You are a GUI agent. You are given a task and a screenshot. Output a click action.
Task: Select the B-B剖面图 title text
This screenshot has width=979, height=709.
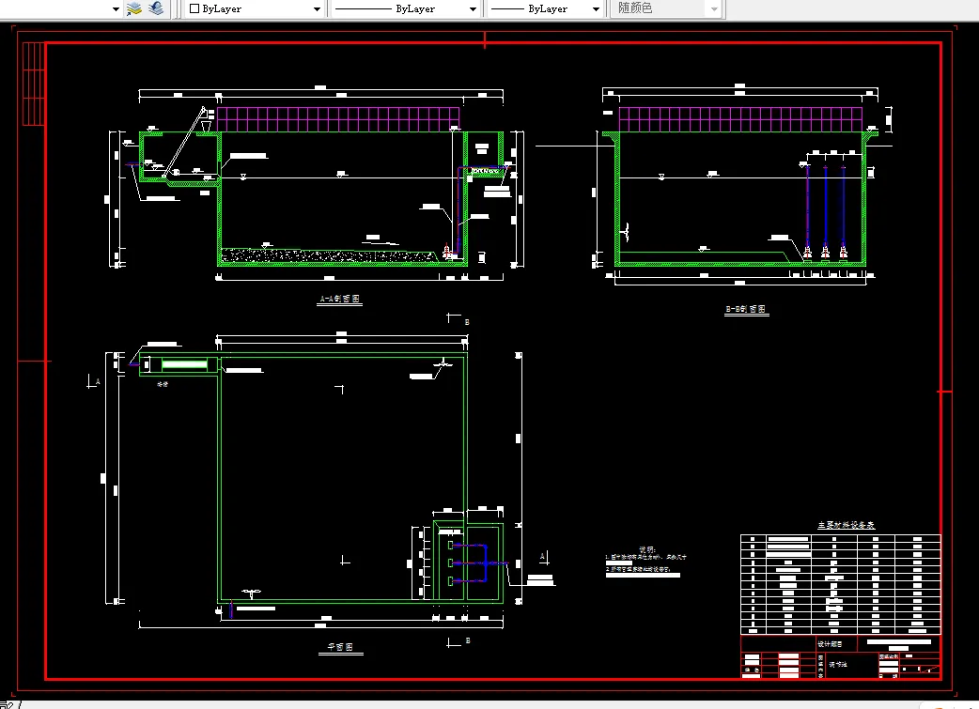pyautogui.click(x=745, y=310)
